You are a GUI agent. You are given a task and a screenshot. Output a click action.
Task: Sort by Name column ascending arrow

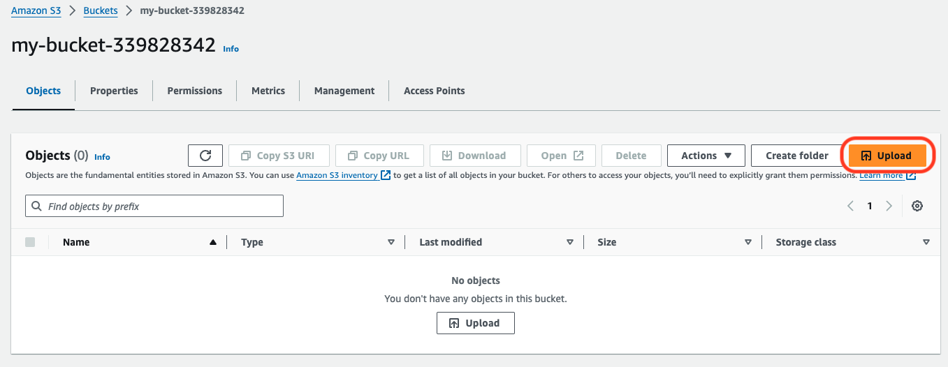[213, 242]
